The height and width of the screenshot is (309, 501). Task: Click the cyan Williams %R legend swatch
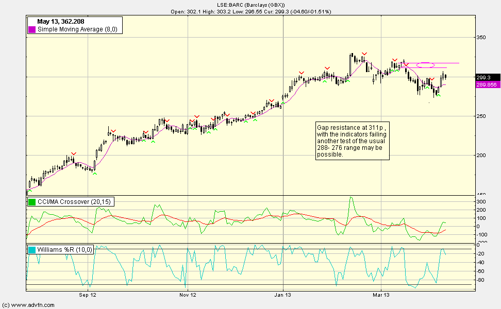pyautogui.click(x=31, y=250)
